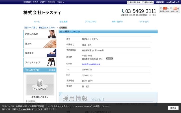Click the phone icon beside 03-5469-3111
This screenshot has width=181, height=113.
coord(123,11)
